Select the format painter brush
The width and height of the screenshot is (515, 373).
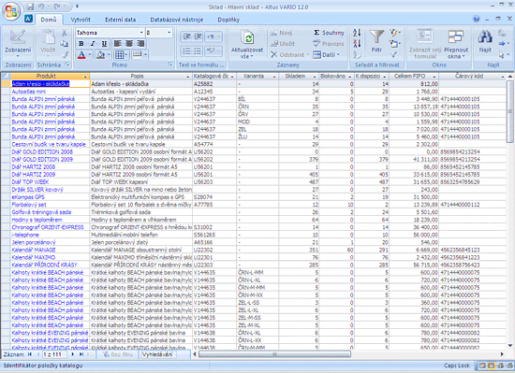[65, 54]
